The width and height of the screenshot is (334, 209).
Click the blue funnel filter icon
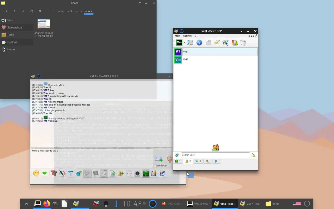pos(70,173)
